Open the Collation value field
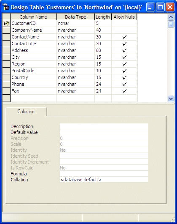This screenshot has height=224, width=177. point(104,180)
